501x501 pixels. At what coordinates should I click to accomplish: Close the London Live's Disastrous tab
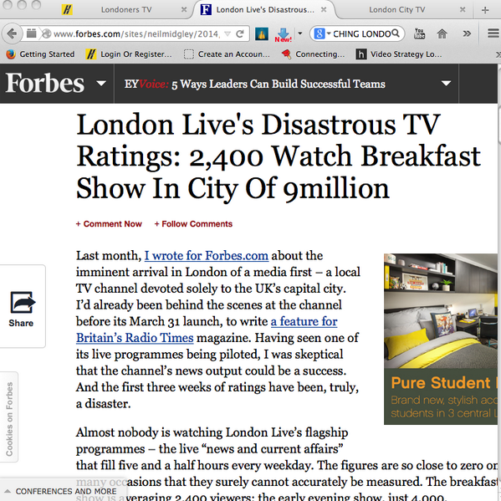tap(324, 9)
